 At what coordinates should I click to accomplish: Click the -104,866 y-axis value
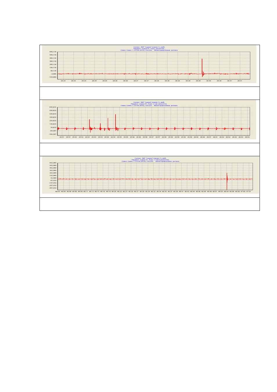pyautogui.click(x=53, y=77)
